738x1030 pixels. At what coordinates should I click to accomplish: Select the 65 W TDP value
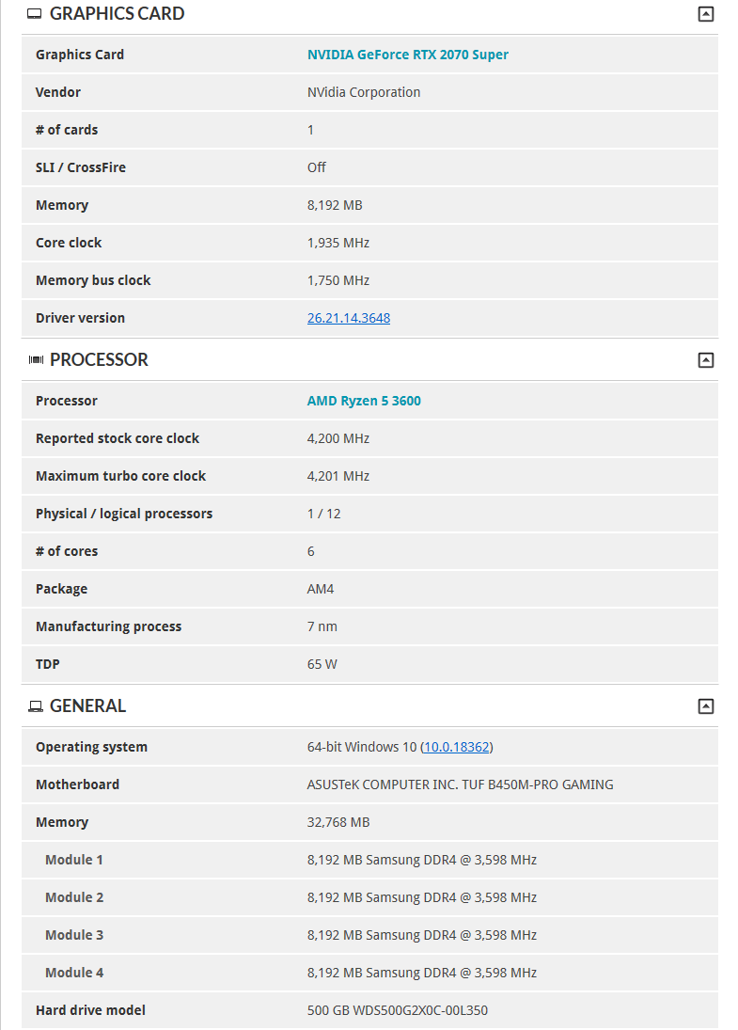(322, 664)
